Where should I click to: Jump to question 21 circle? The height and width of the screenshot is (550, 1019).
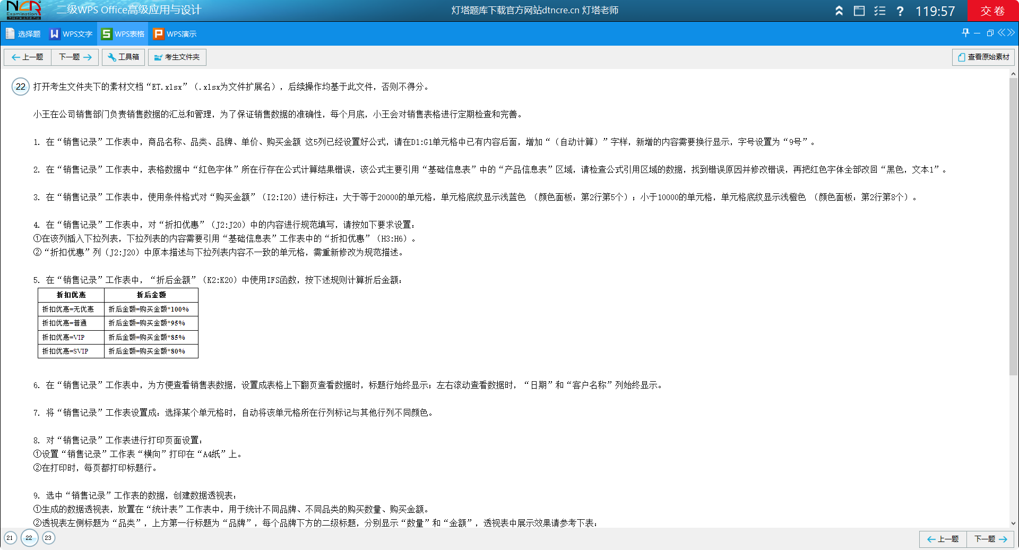[x=10, y=538]
